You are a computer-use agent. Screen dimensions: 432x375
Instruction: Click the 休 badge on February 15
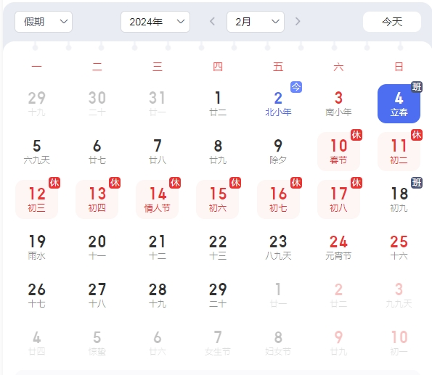coord(235,183)
